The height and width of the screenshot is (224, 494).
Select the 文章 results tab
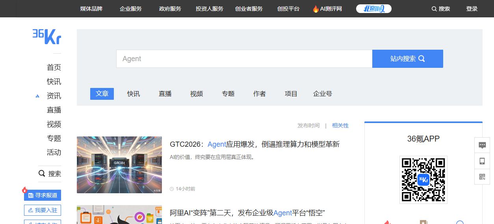(102, 94)
